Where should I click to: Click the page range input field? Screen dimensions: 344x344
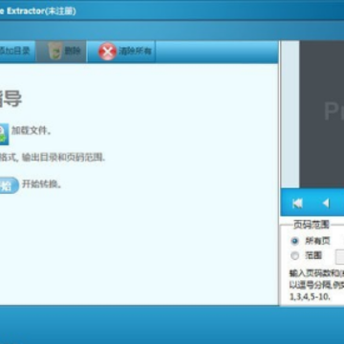pos(339,257)
